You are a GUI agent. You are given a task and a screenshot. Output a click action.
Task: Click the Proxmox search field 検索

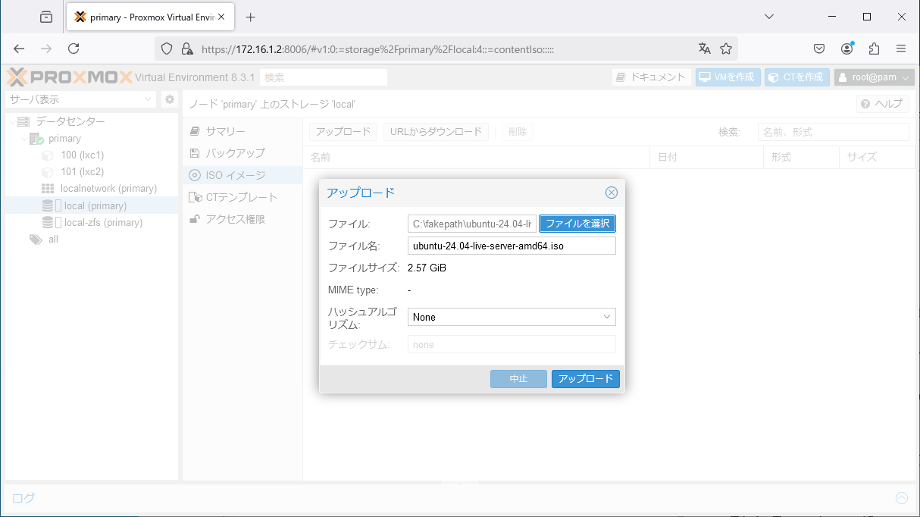(x=324, y=77)
